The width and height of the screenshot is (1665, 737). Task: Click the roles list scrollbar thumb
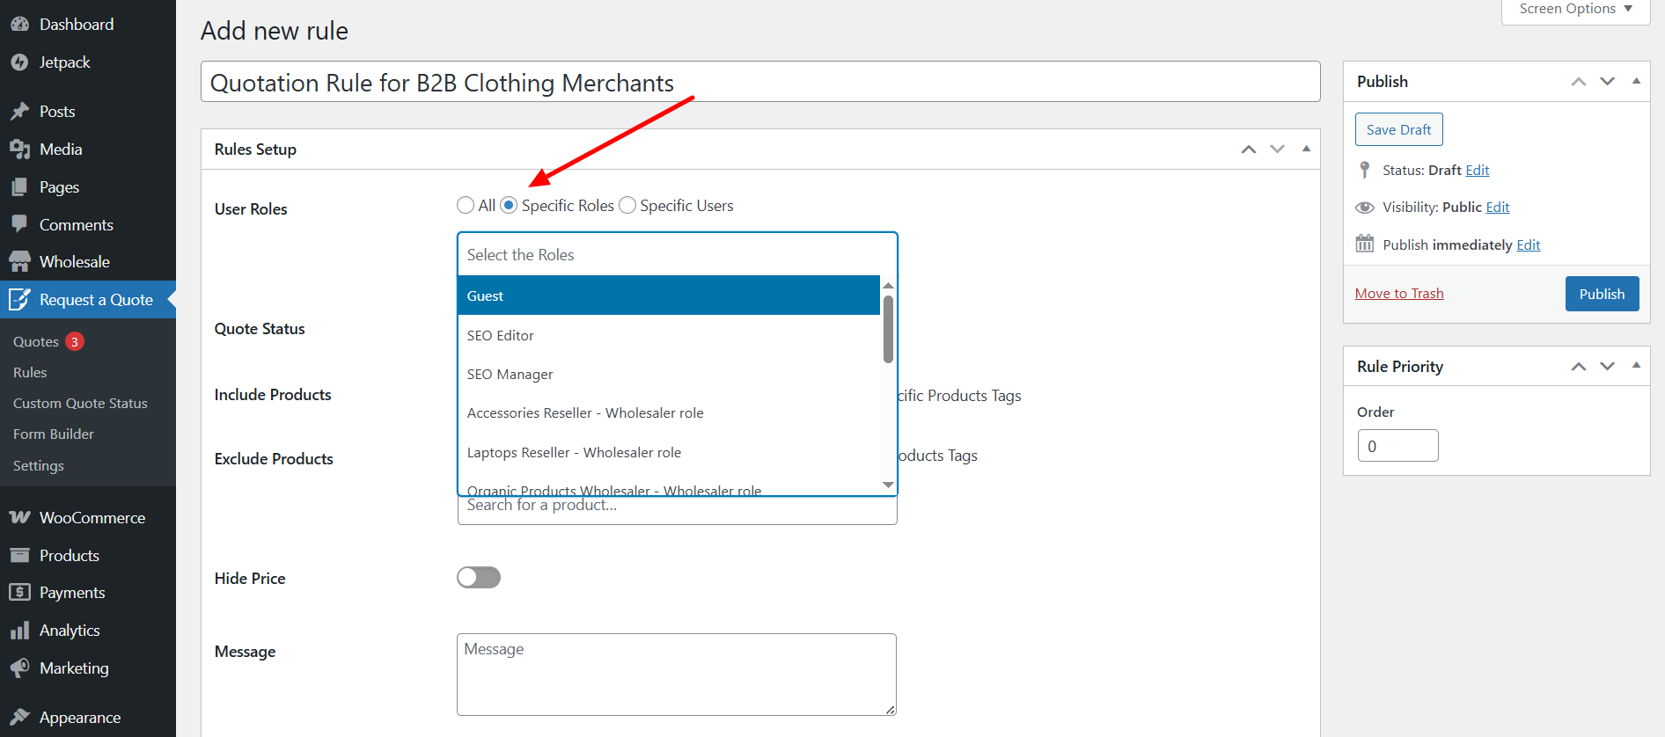click(x=888, y=330)
